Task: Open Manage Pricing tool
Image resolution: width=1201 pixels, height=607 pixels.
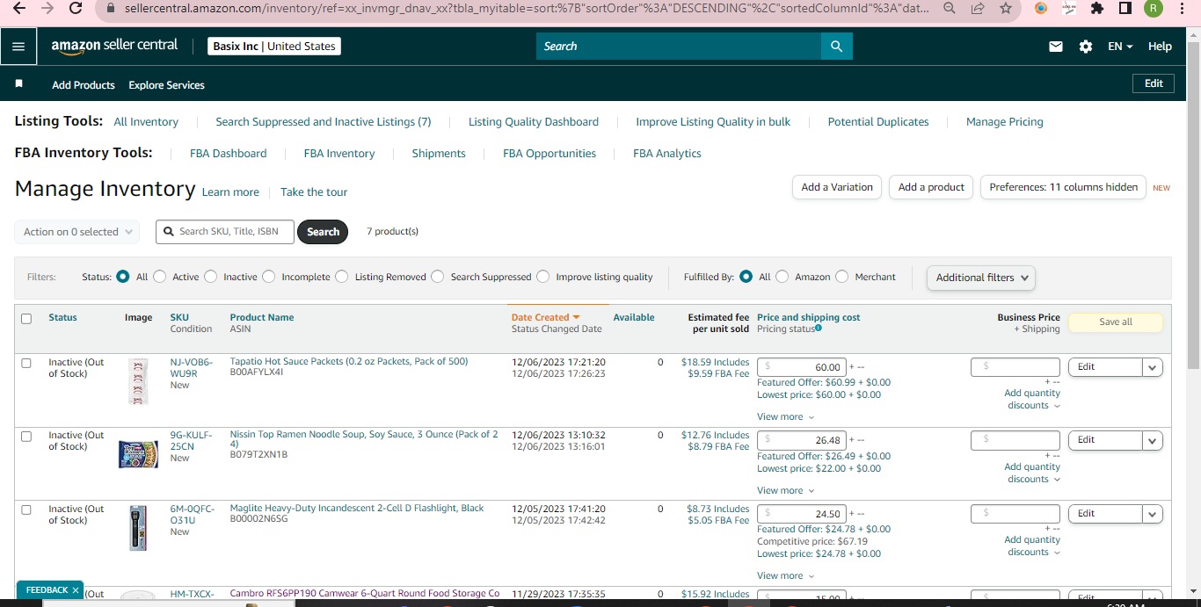Action: click(1005, 122)
